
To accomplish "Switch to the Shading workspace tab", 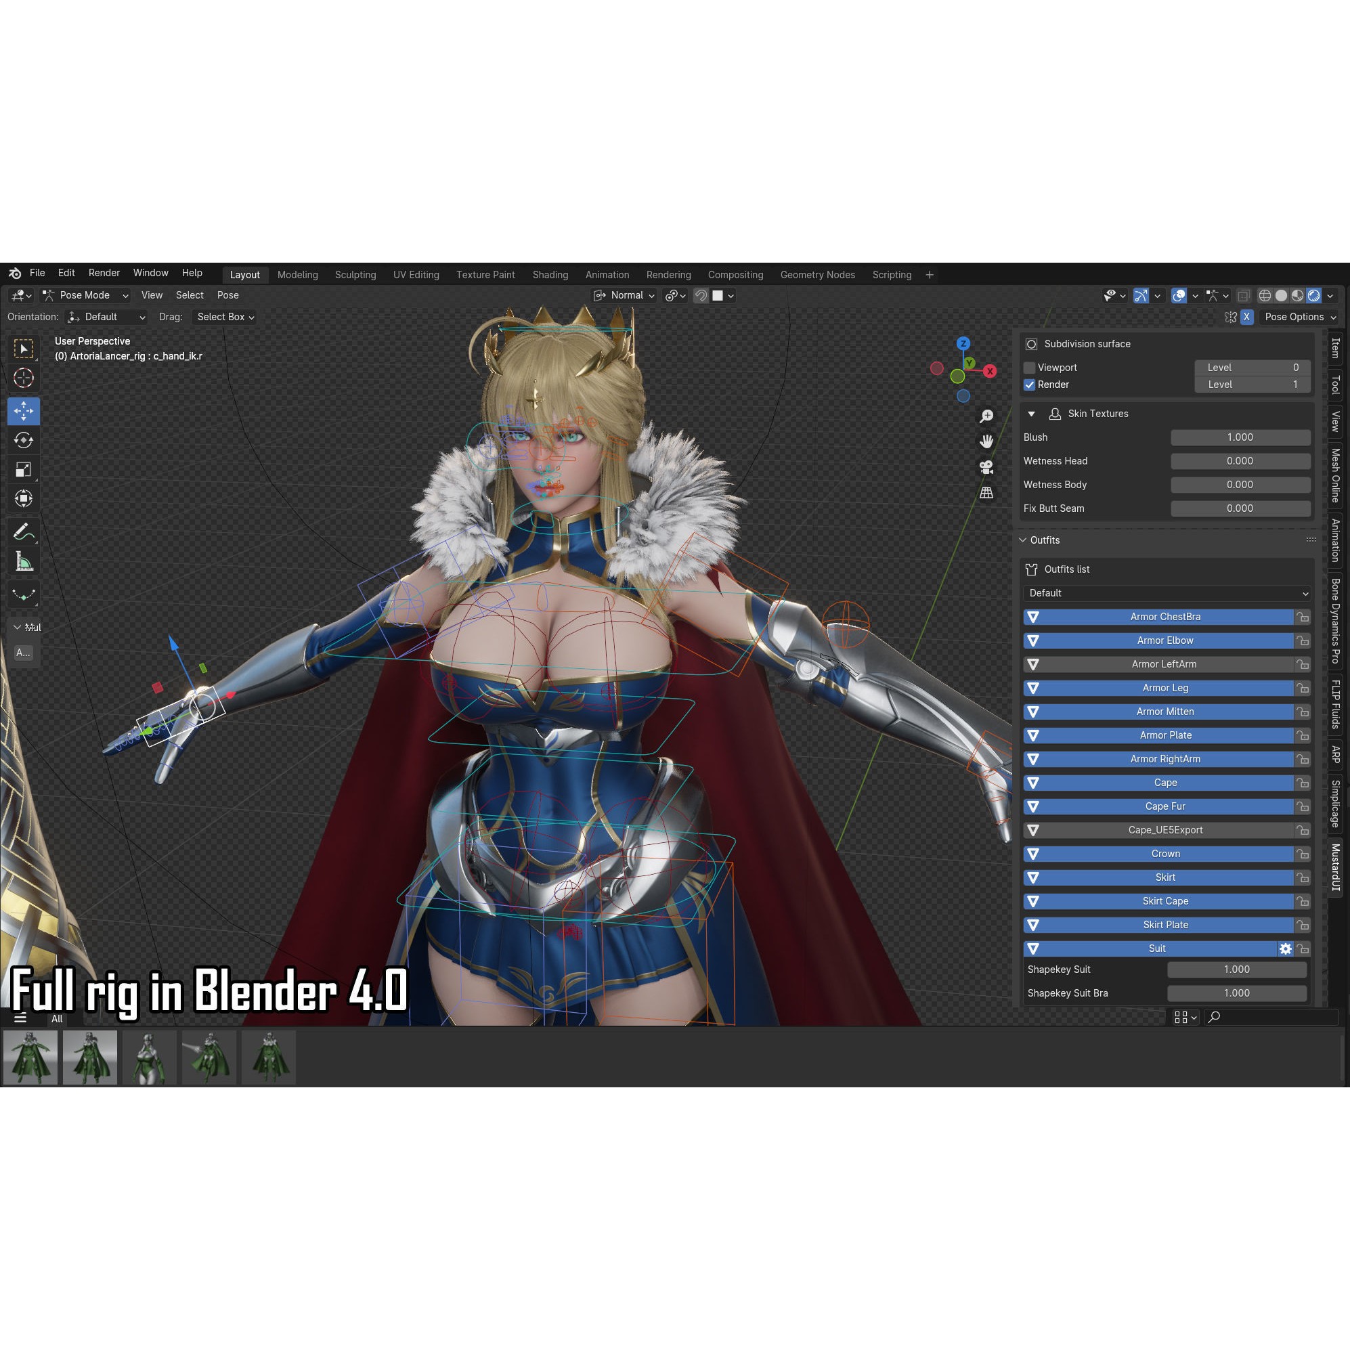I will tap(550, 275).
